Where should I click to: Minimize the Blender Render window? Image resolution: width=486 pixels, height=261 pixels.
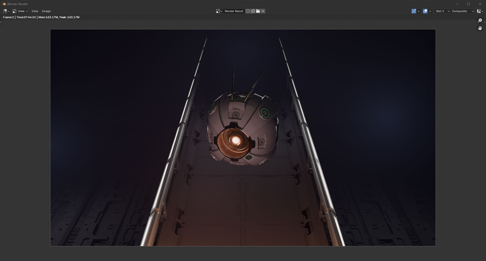point(457,4)
